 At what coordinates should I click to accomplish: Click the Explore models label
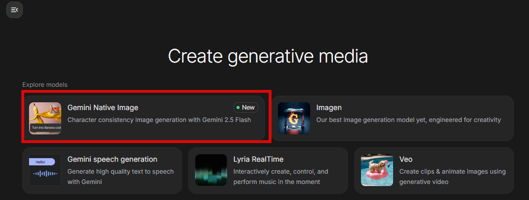pos(45,85)
